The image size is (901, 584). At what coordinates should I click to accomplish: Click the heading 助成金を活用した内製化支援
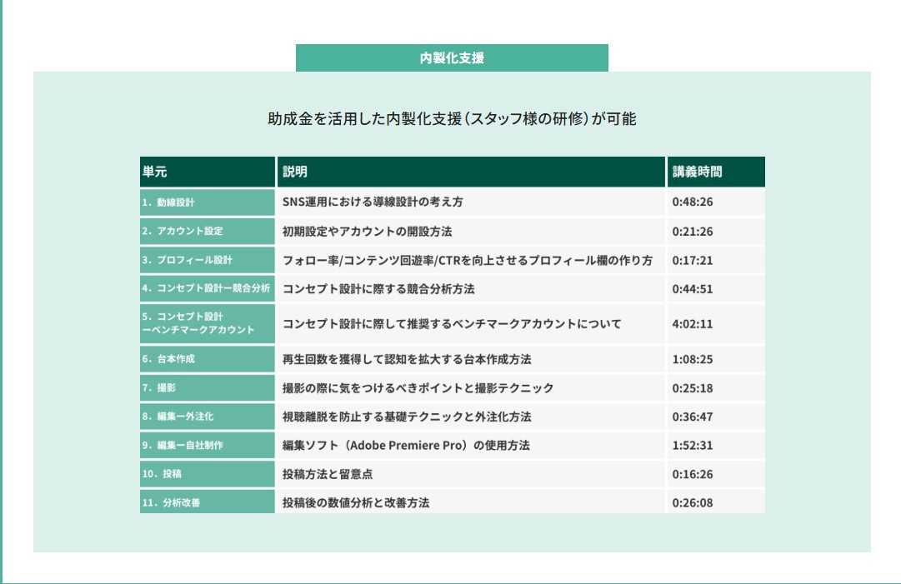point(452,119)
